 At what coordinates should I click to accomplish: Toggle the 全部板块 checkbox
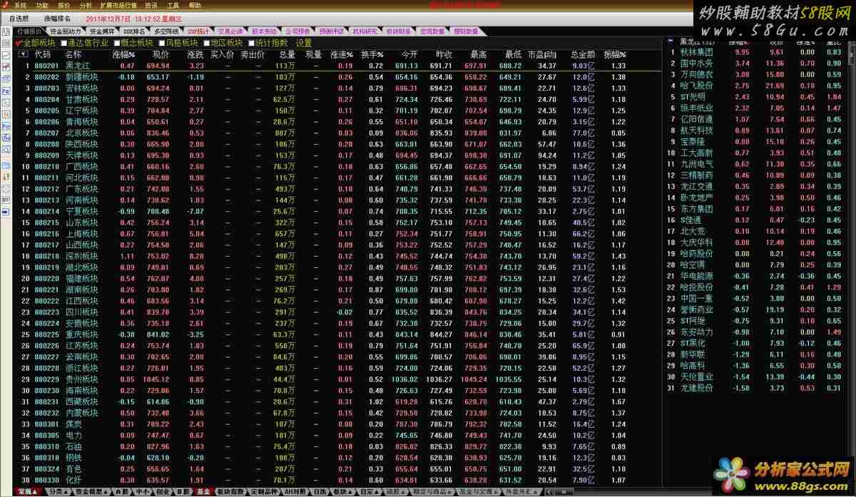19,43
